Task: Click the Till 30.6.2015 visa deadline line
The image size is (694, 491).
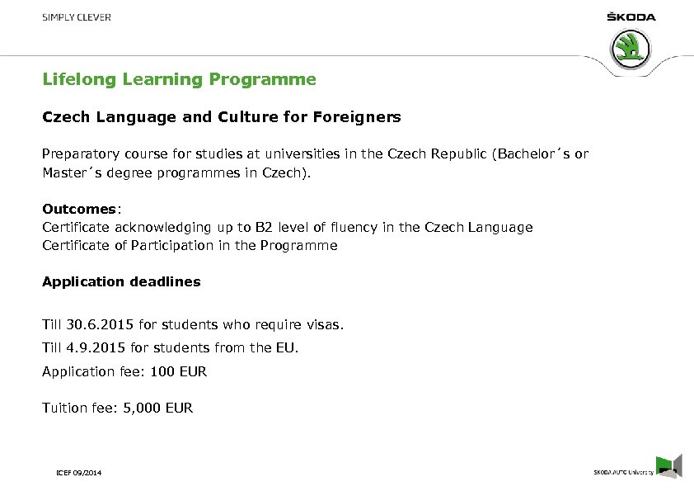Action: click(192, 324)
